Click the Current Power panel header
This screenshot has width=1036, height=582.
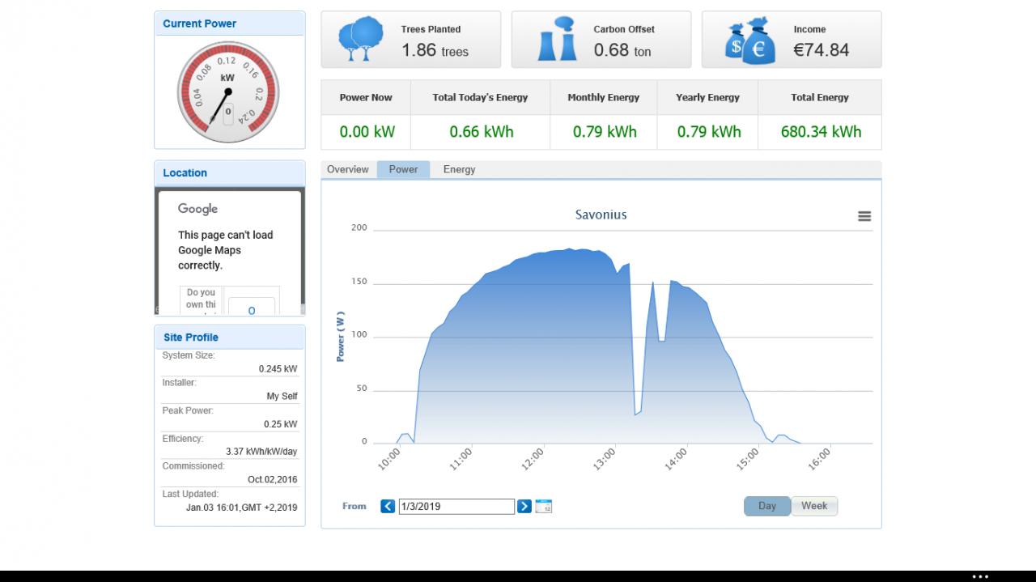coord(230,23)
